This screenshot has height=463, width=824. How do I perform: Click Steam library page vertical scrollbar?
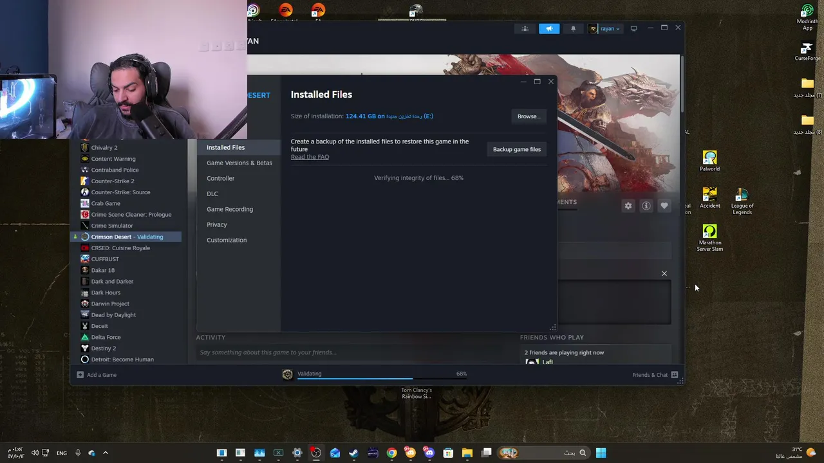(x=682, y=84)
